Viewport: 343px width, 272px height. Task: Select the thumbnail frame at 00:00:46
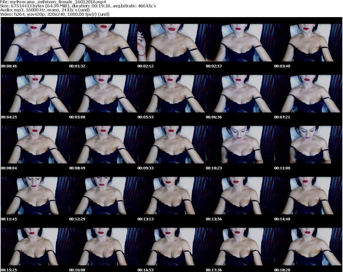pos(35,43)
